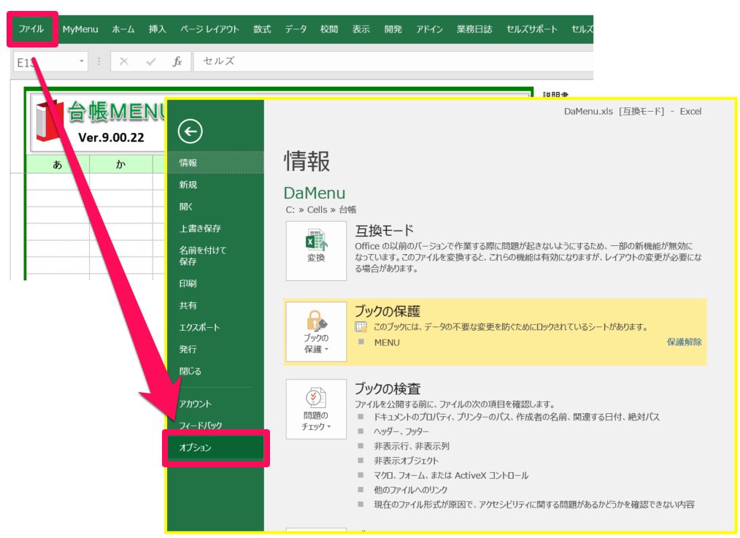The height and width of the screenshot is (538, 740).
Task: Switch to the MyMenu ribbon tab
Action: coord(80,29)
